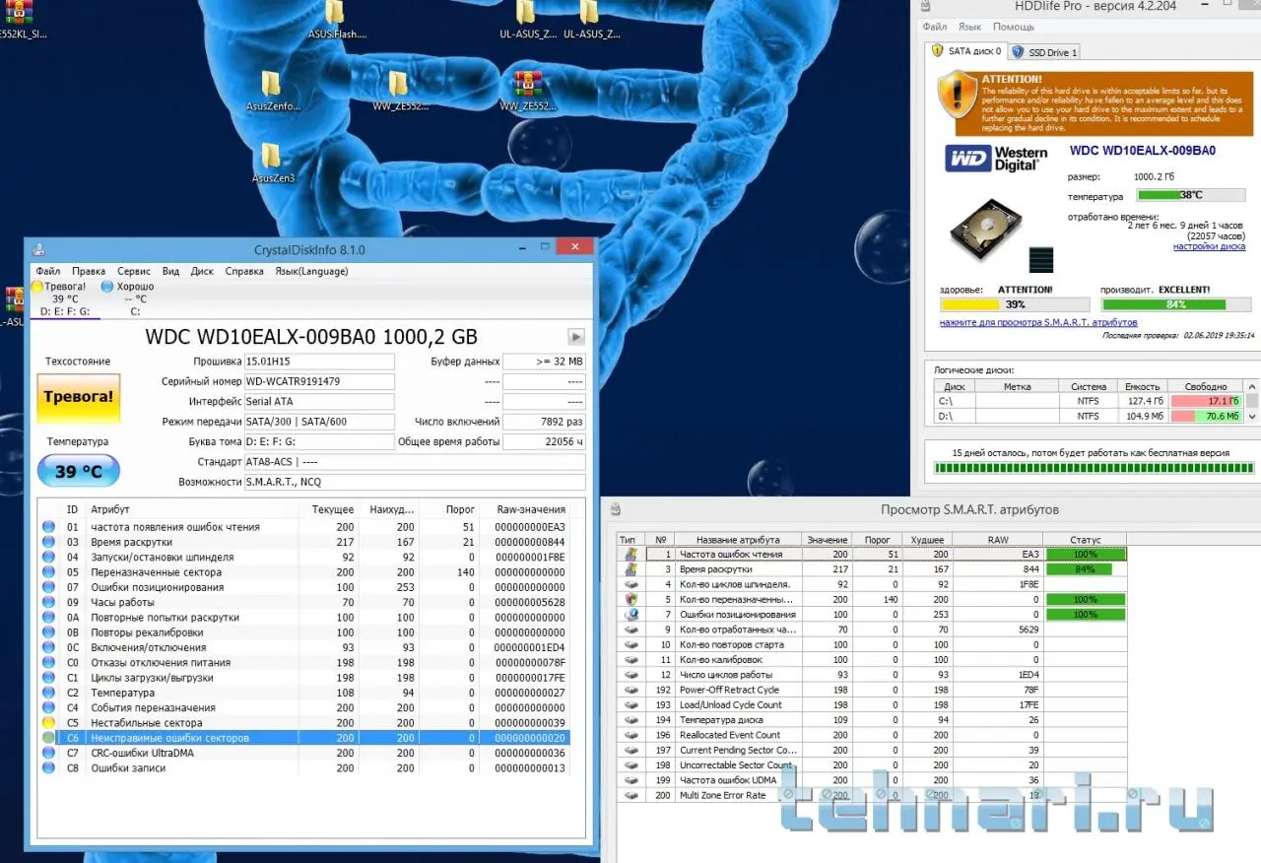Open the Помощь menu in HDDlife Pro
This screenshot has height=863, width=1261.
pos(1013,27)
